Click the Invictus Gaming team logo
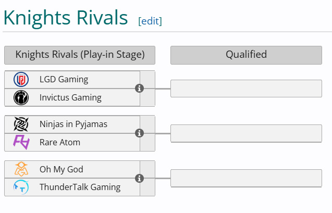 [21, 97]
